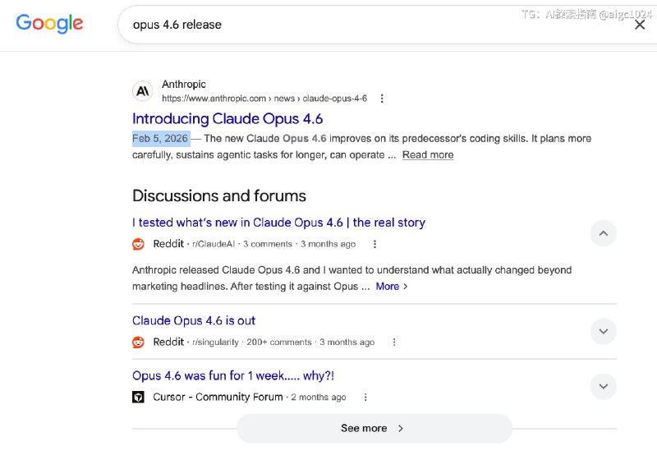The image size is (657, 460).
Task: Click the 'r/ClaudeAI' subreddit label
Action: pyautogui.click(x=214, y=244)
